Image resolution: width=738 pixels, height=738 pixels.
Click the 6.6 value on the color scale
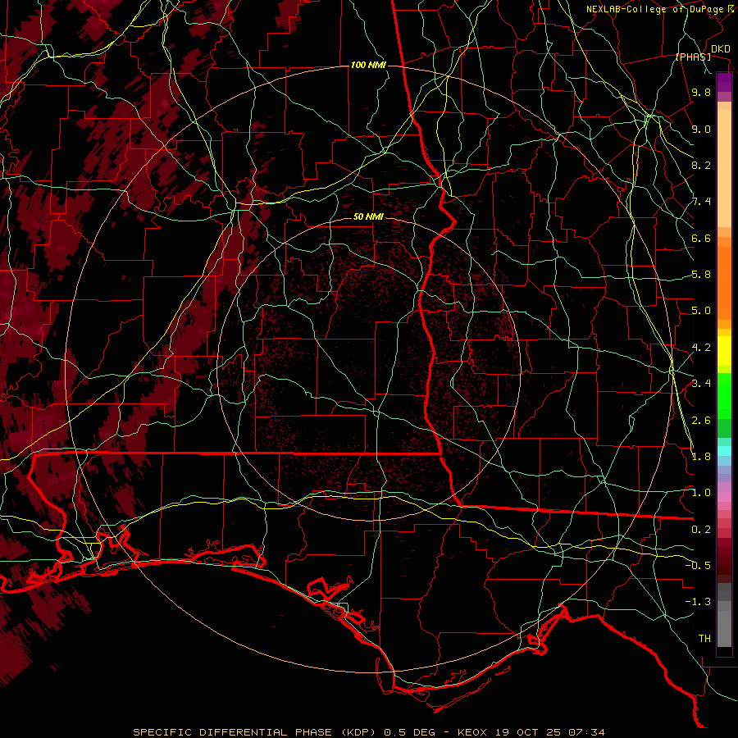click(x=701, y=238)
